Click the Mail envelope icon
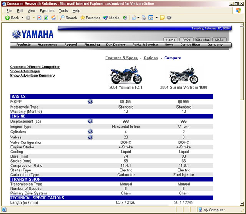Screen dimensions: 246x214 point(134,18)
